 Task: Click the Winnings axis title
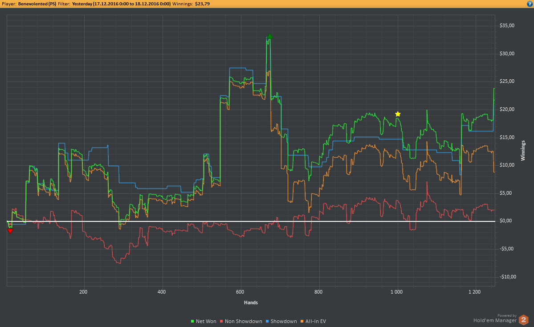523,151
